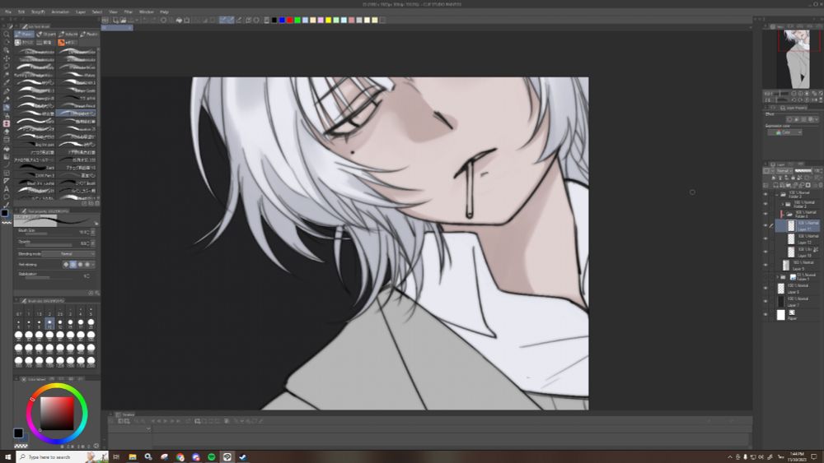The image size is (824, 463).
Task: Pick the blue swatch in the command bar
Action: (x=282, y=20)
